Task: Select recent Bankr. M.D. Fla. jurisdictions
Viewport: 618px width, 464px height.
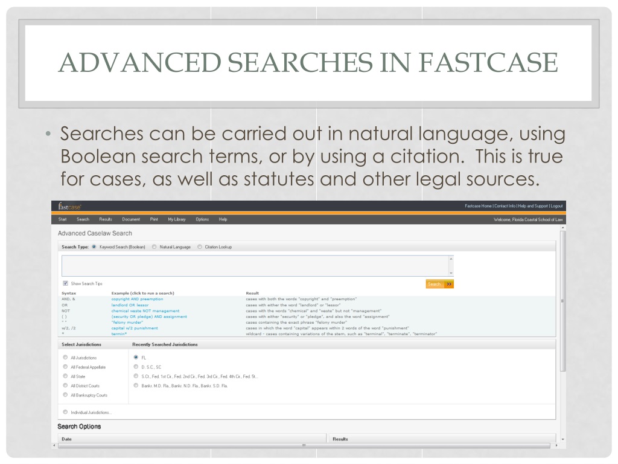Action: [x=136, y=385]
